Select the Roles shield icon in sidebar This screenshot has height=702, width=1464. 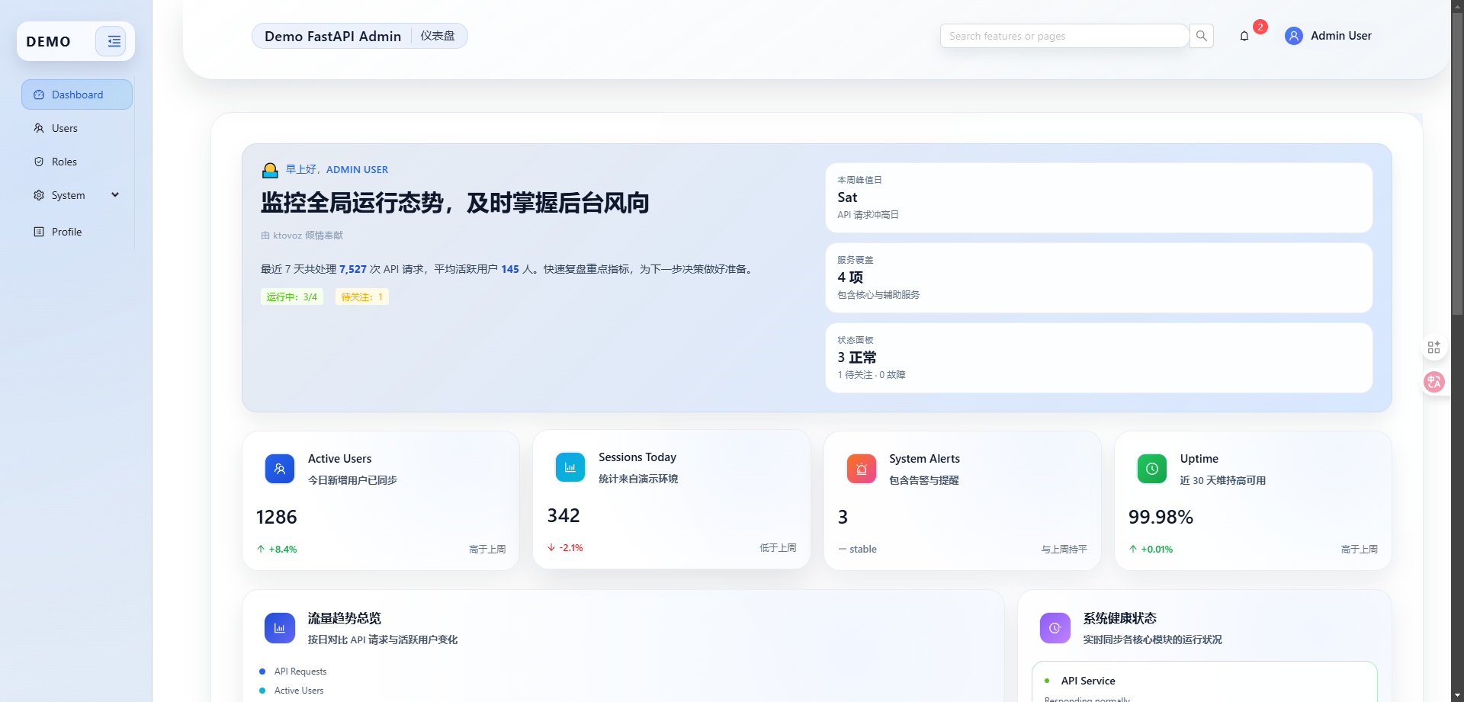[39, 162]
